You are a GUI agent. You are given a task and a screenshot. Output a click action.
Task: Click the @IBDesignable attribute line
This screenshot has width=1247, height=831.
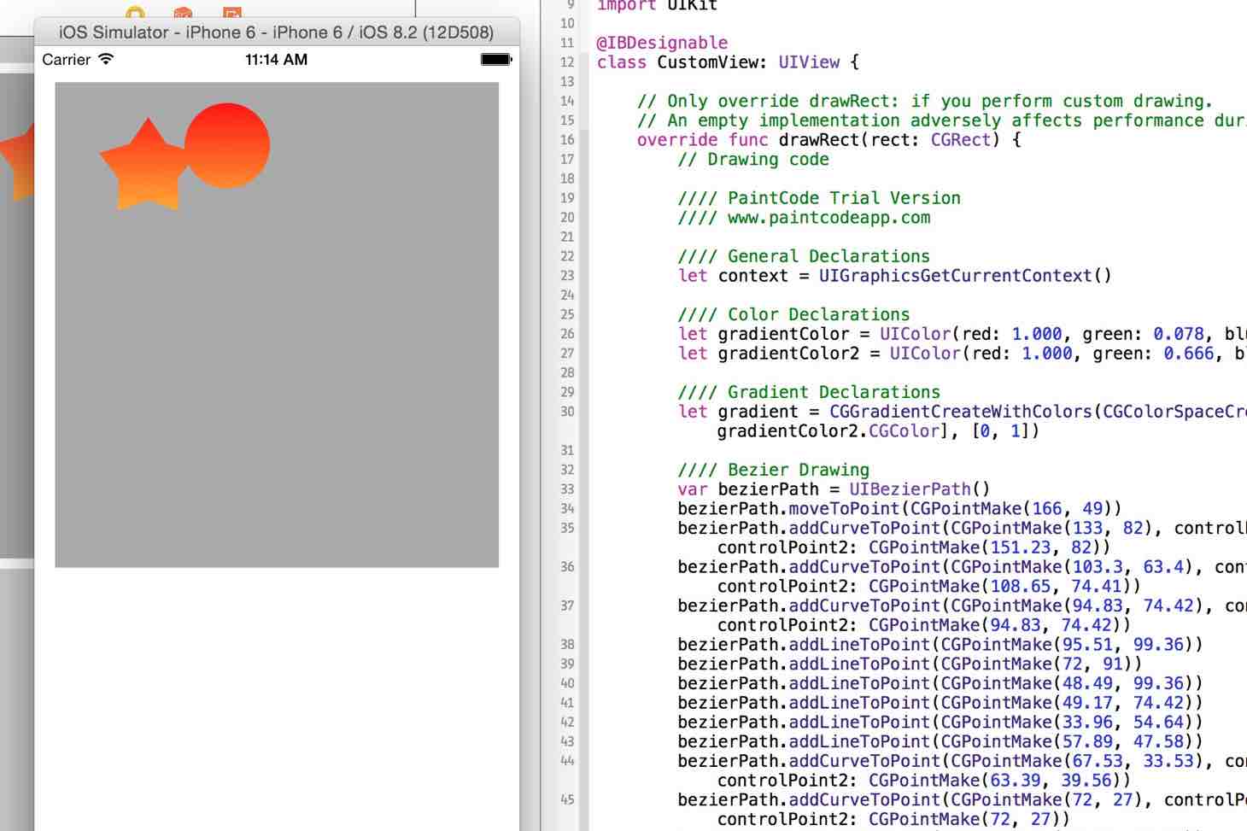662,43
